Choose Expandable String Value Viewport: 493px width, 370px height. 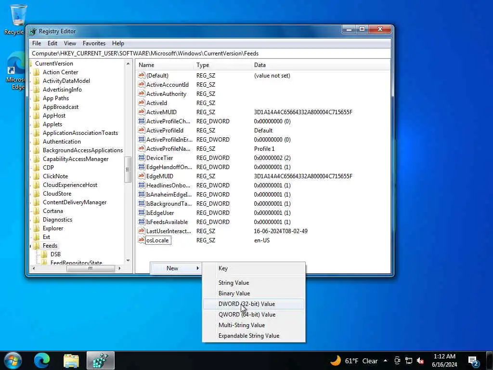tap(253, 336)
